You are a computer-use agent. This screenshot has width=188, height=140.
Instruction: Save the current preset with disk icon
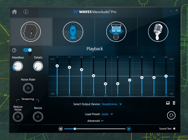pos(168,103)
